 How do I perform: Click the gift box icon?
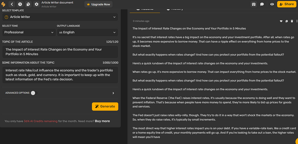(254, 4)
